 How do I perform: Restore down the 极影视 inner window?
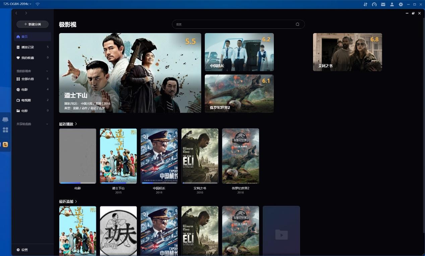click(413, 13)
